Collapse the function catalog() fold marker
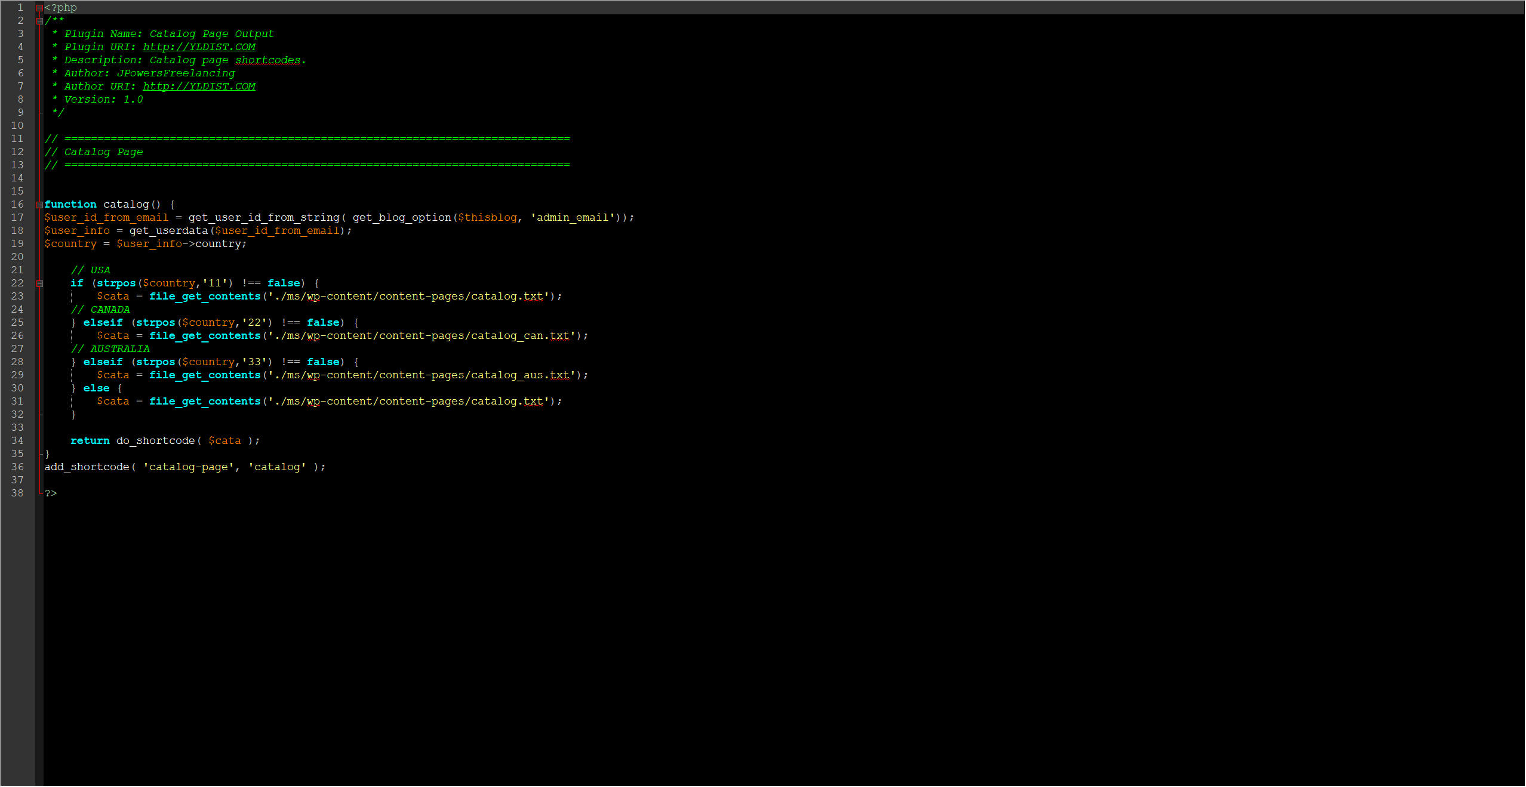The height and width of the screenshot is (787, 1526). pos(39,205)
